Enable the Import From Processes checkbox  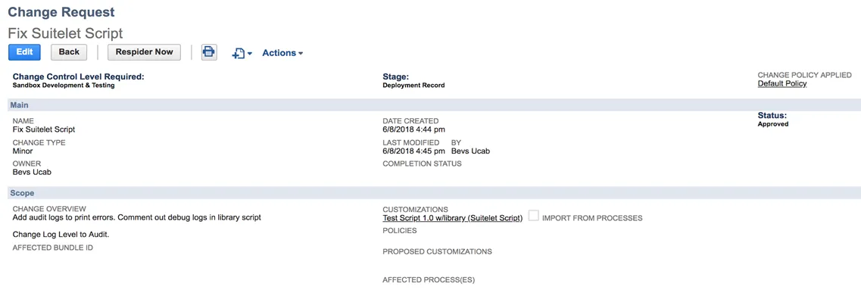533,216
